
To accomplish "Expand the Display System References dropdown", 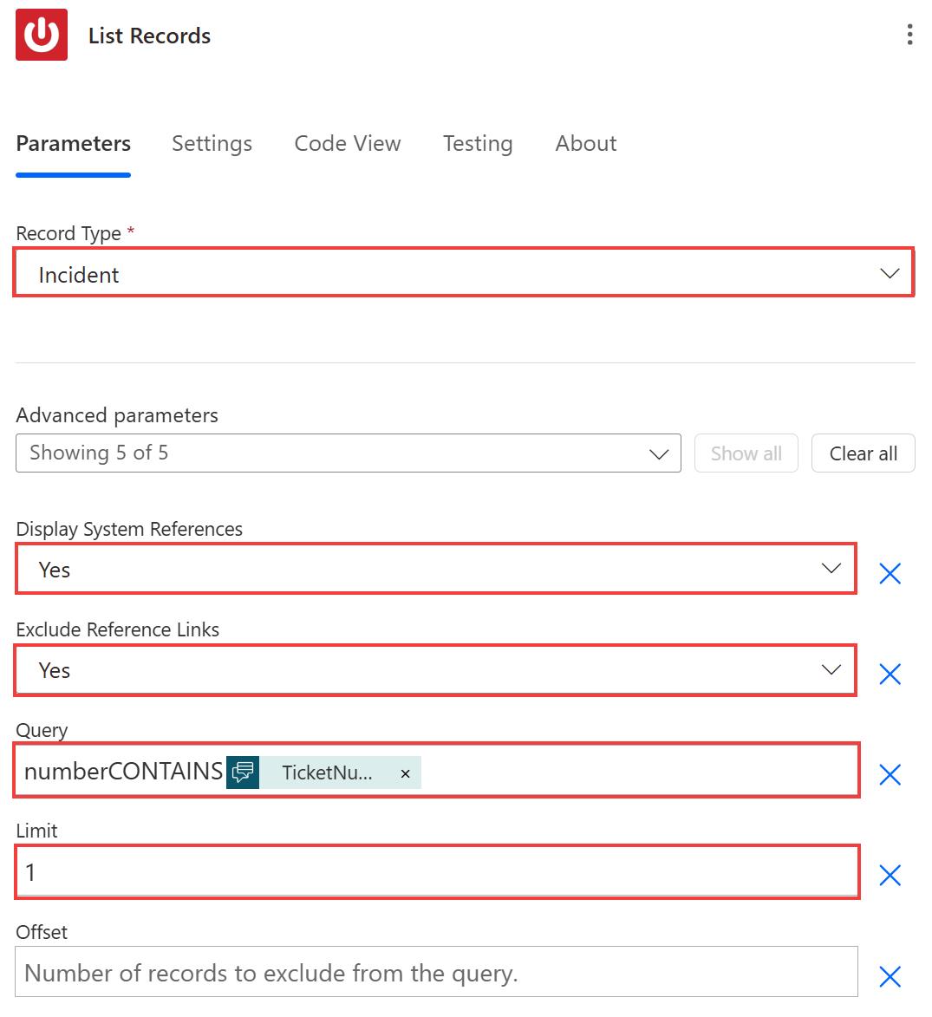I will 435,570.
